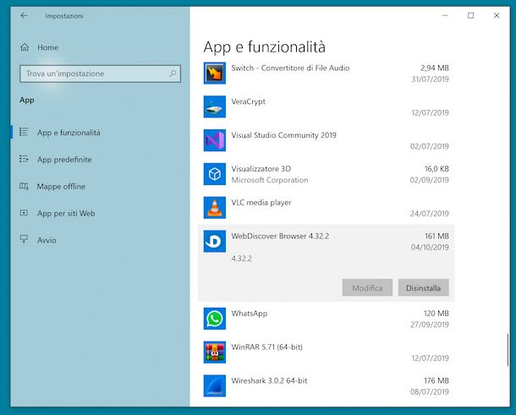Image resolution: width=516 pixels, height=415 pixels.
Task: Click the Trova un'impostazione search field
Action: coord(100,74)
